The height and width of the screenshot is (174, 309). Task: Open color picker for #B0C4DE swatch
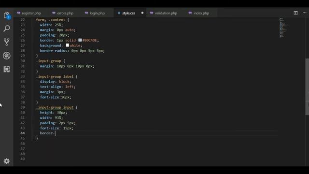(x=80, y=40)
